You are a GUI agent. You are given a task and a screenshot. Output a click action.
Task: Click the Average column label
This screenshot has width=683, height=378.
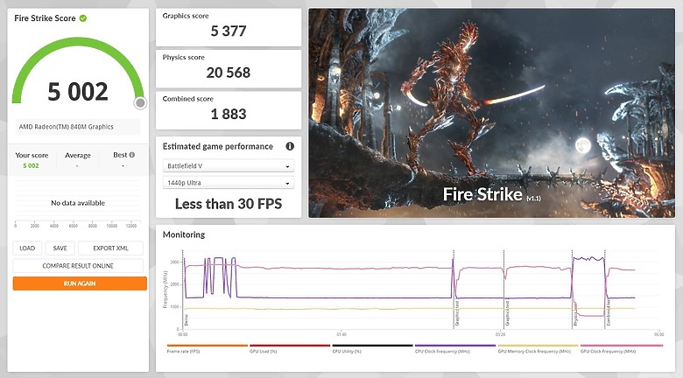click(78, 155)
